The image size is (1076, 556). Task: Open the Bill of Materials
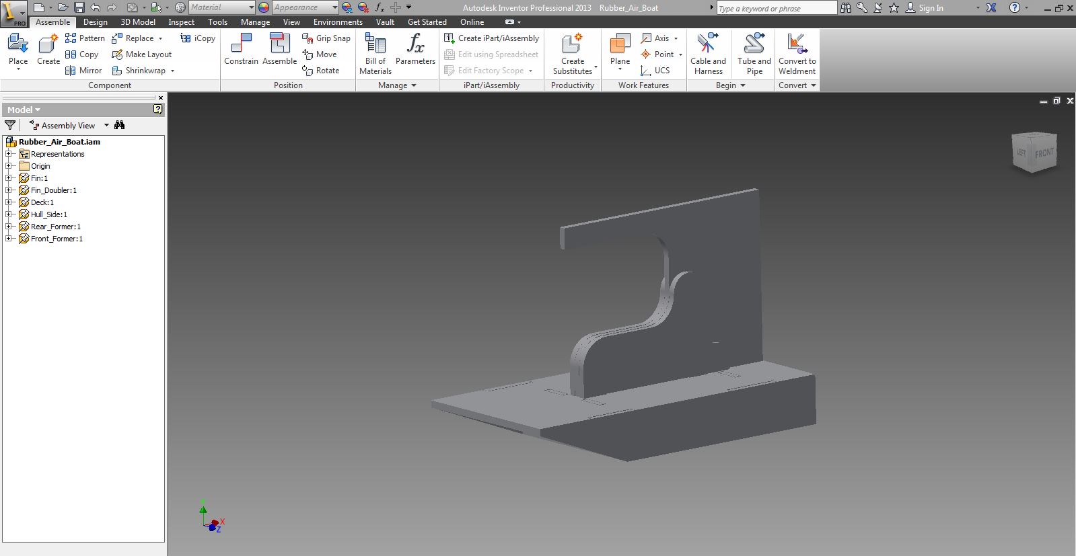[375, 54]
